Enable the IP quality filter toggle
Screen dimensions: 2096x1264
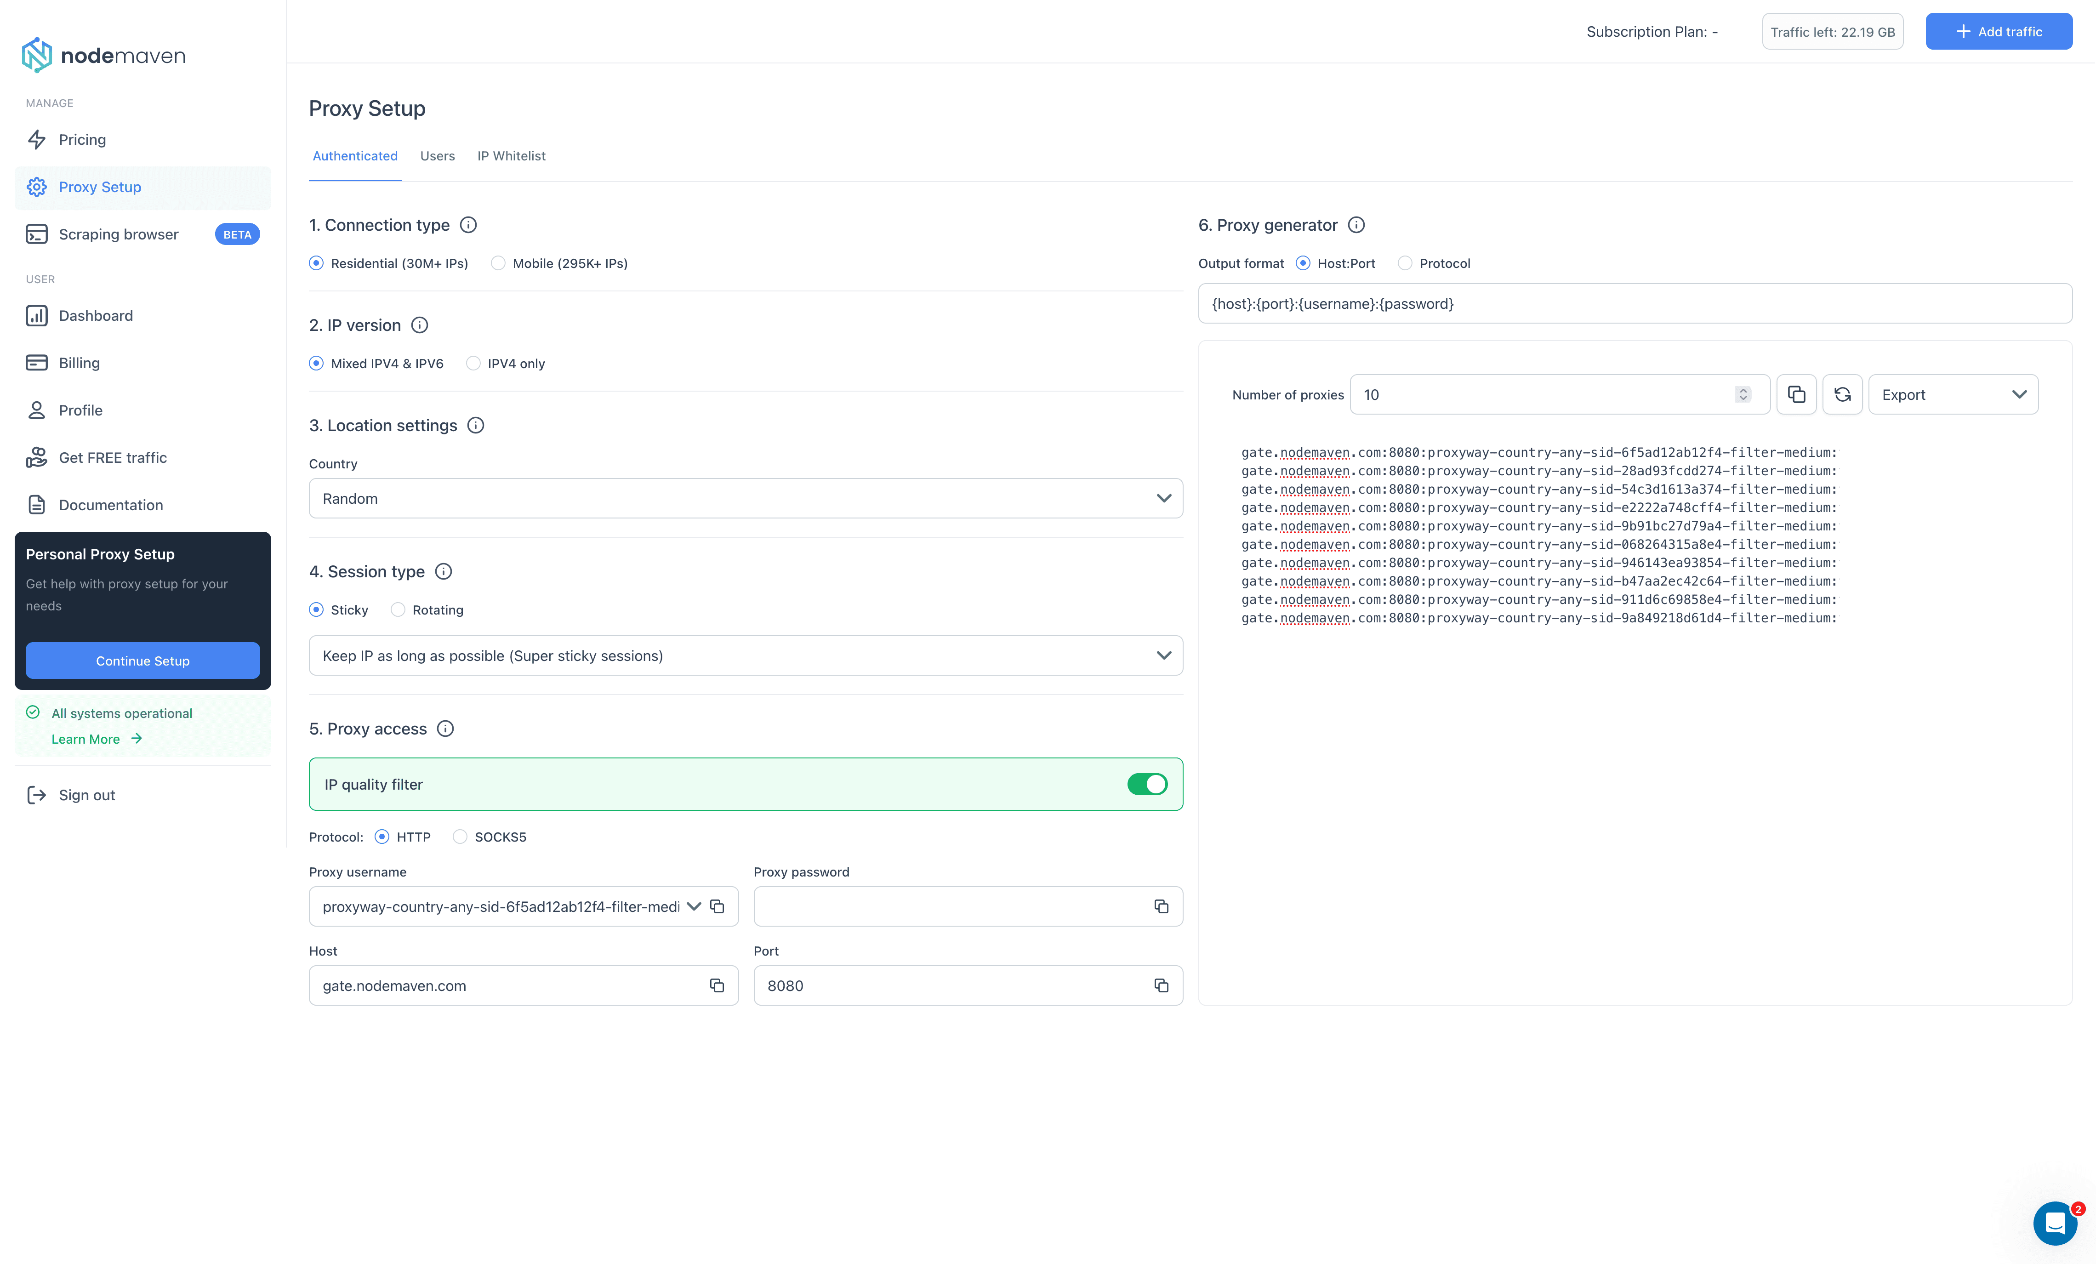coord(1148,783)
